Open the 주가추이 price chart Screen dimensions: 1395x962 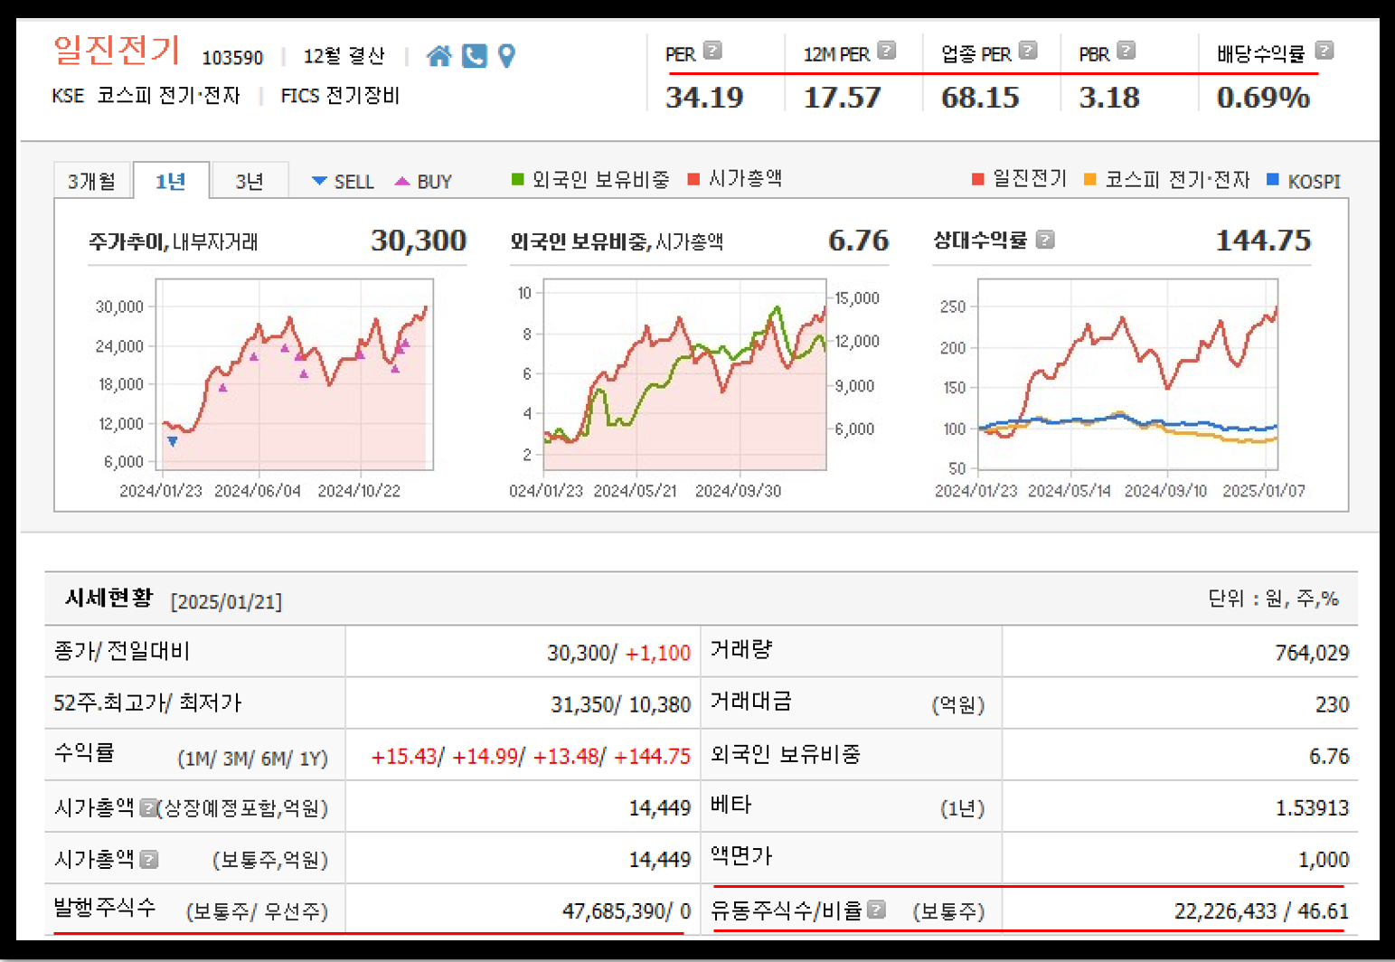pos(294,374)
